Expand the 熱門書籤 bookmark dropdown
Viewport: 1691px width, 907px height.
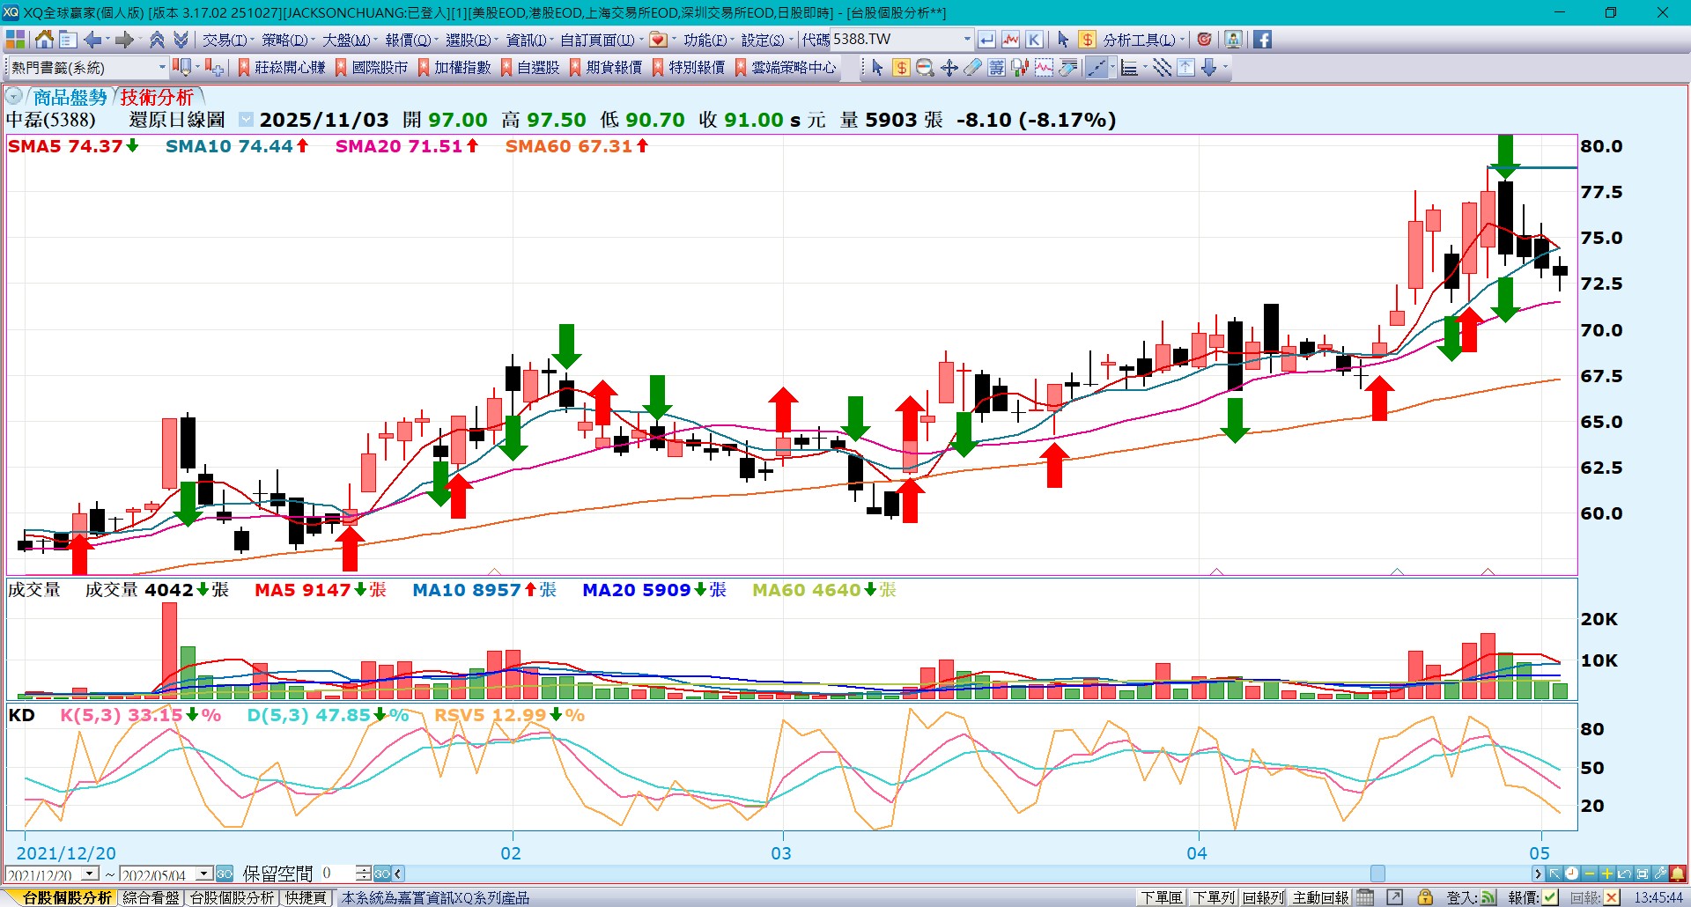tap(162, 68)
